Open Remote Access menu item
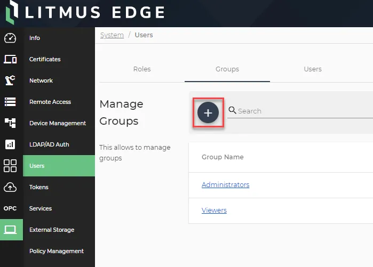373x267 pixels. (59, 102)
